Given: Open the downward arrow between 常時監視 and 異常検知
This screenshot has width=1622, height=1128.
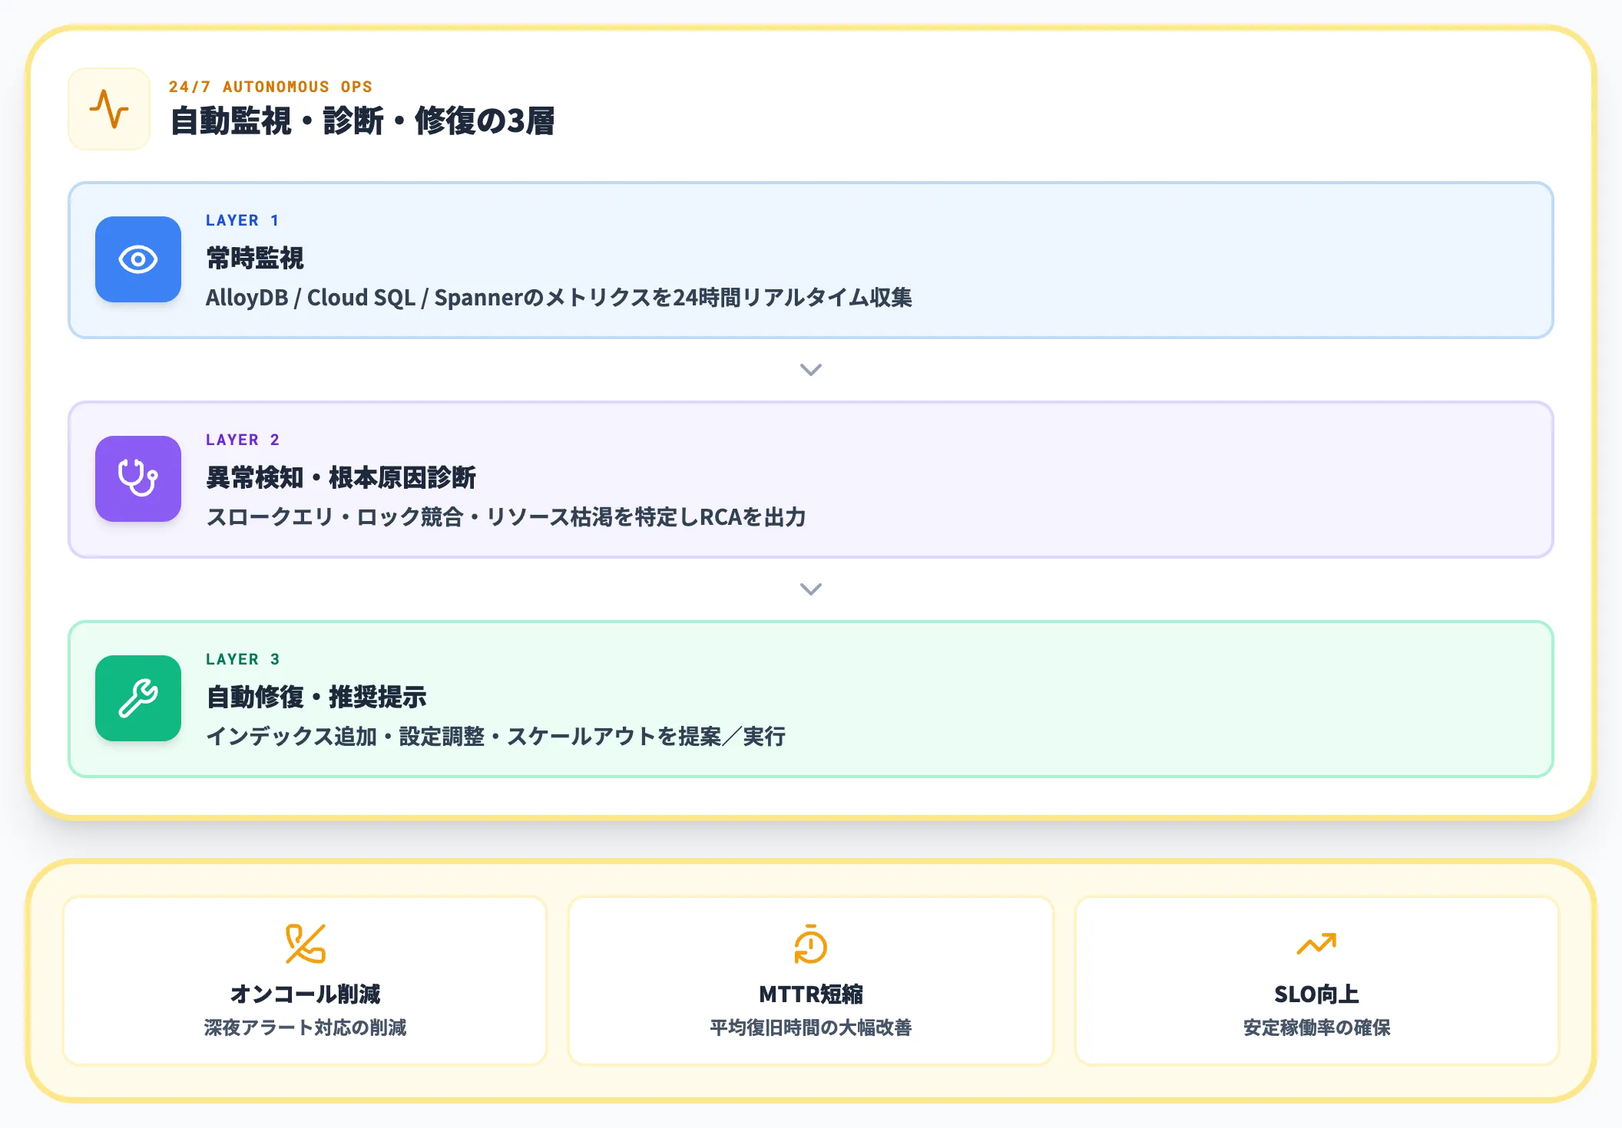Looking at the screenshot, I should [x=811, y=370].
